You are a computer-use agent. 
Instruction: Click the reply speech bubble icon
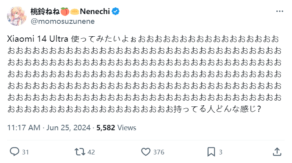[x=15, y=152]
